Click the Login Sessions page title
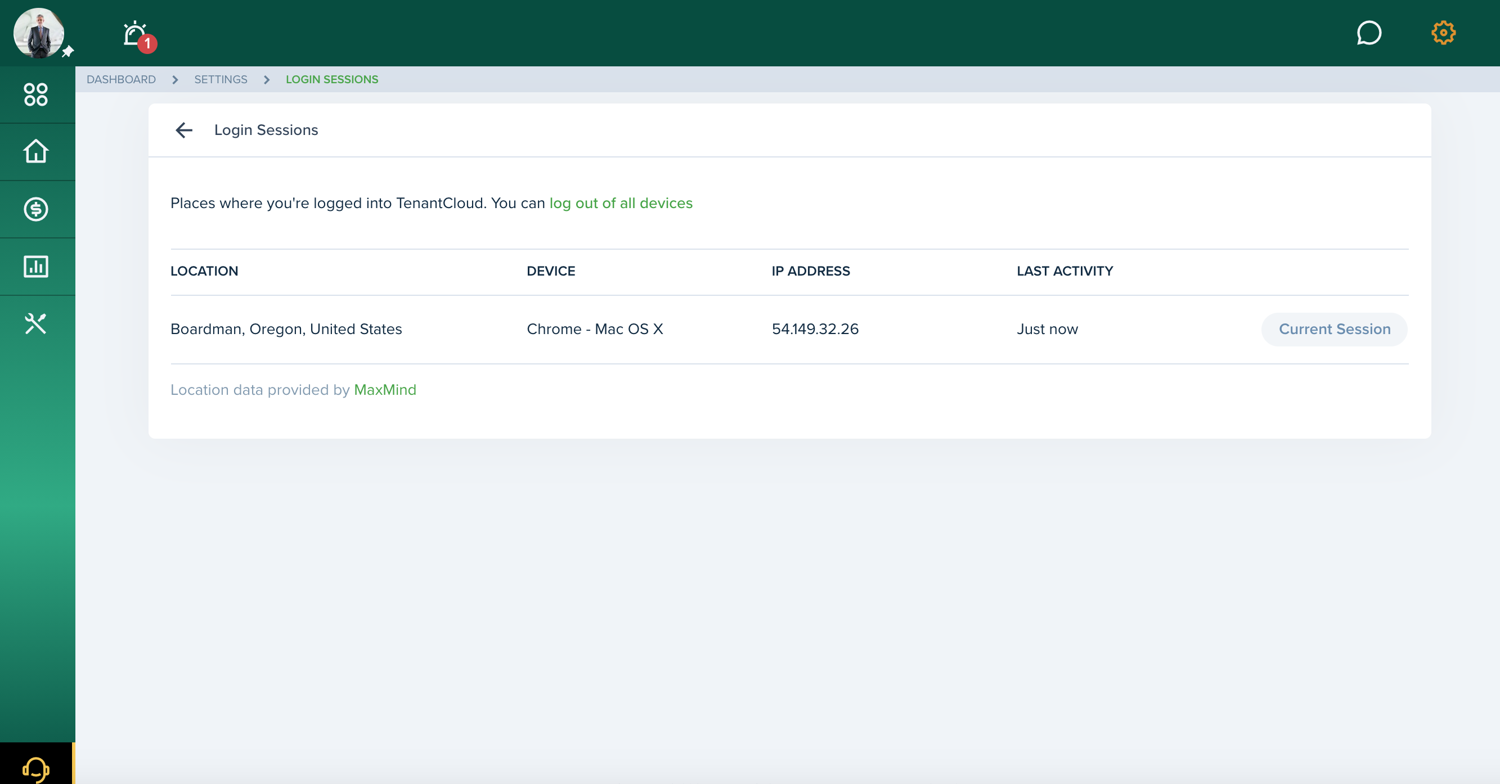The image size is (1500, 784). click(x=266, y=130)
